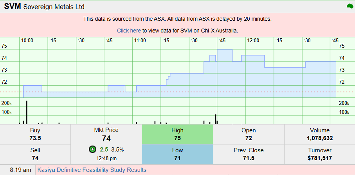Select the SVM ticker symbol heading
This screenshot has width=355, height=175.
[x=13, y=7]
